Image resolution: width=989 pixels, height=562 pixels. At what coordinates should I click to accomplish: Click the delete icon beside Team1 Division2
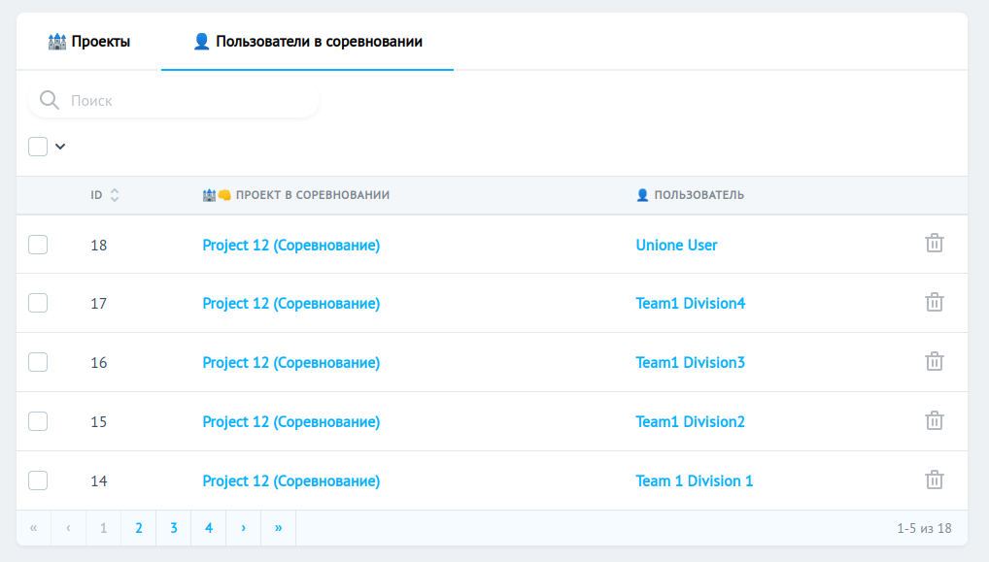pyautogui.click(x=935, y=420)
